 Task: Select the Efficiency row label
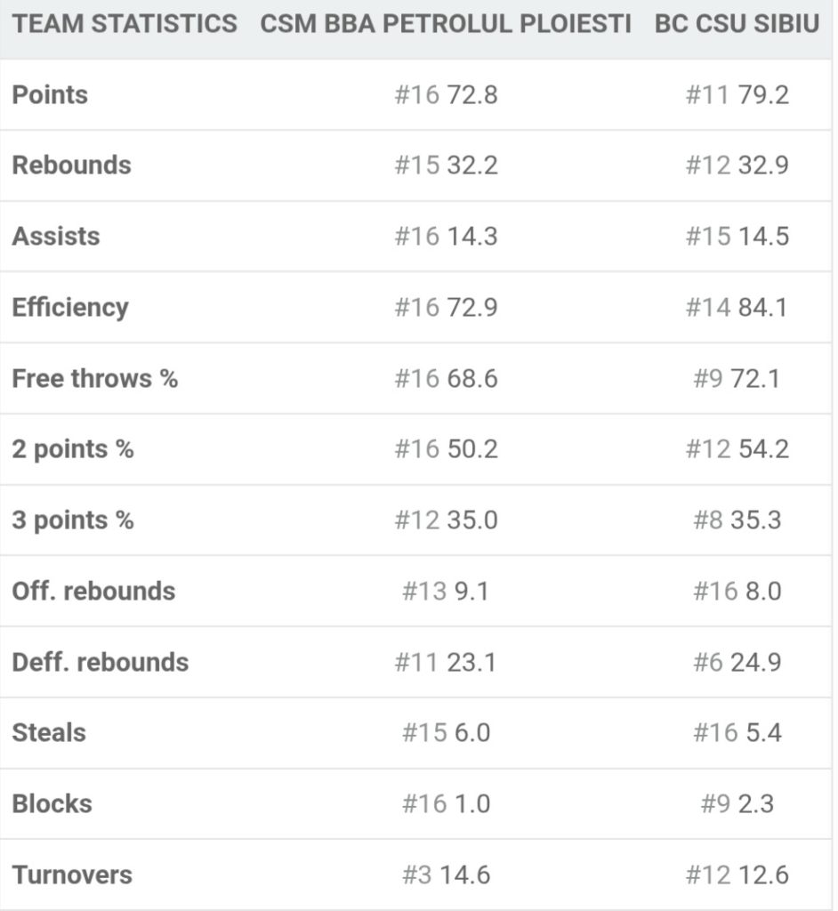click(70, 307)
